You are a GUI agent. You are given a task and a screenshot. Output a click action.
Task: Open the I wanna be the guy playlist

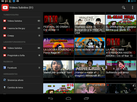[21, 28]
